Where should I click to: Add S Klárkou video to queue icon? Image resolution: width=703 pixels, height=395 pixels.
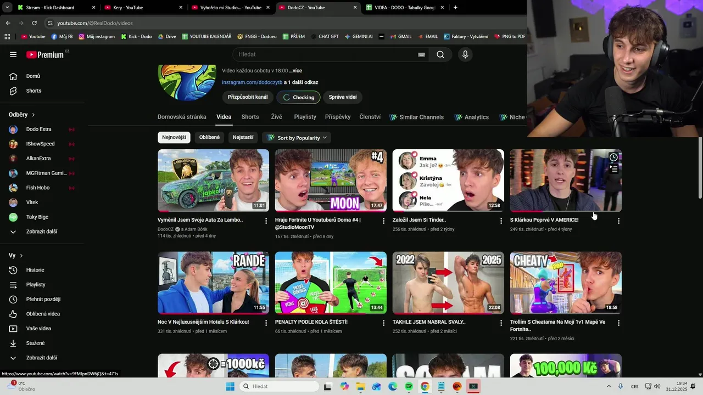(x=613, y=170)
